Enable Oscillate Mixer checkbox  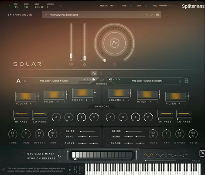click(23, 154)
